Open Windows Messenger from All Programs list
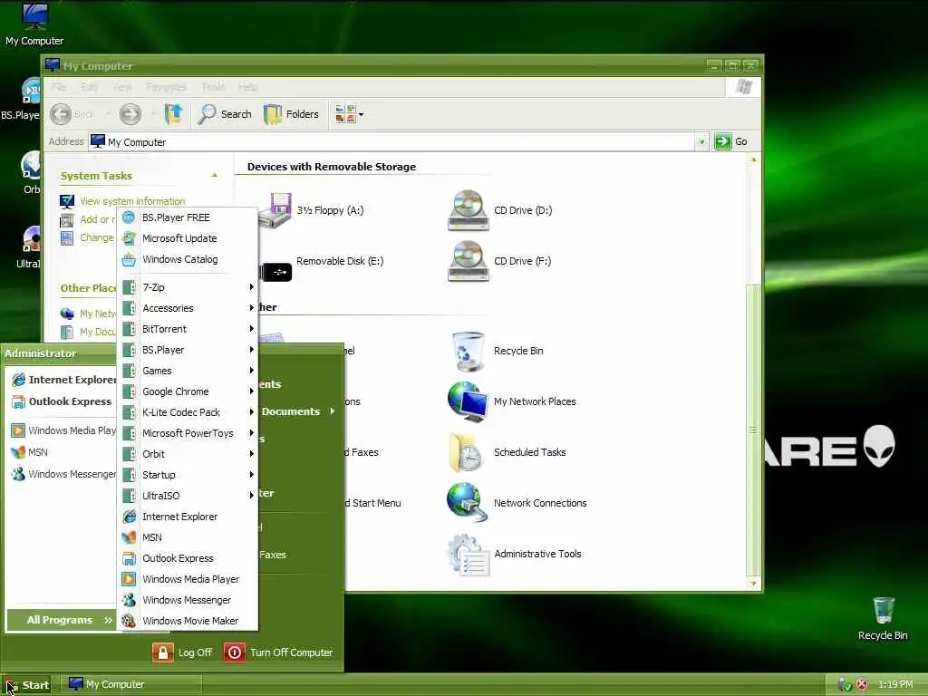Screen dimensions: 928x696 [188, 600]
